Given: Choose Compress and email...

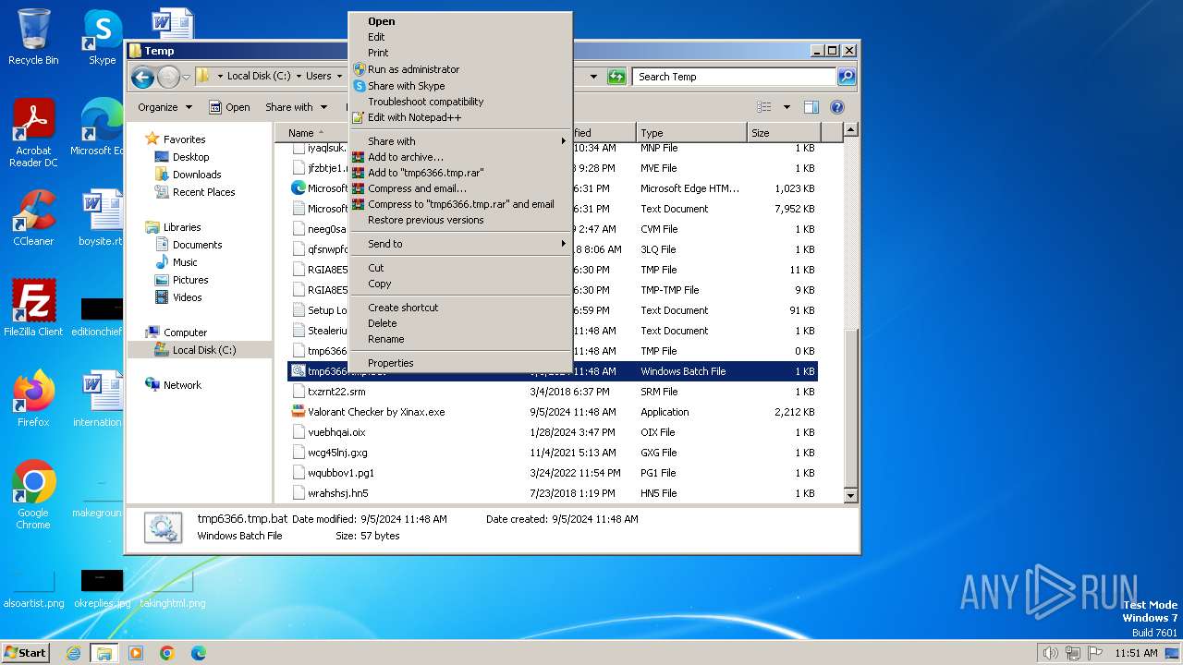Looking at the screenshot, I should pyautogui.click(x=460, y=188).
